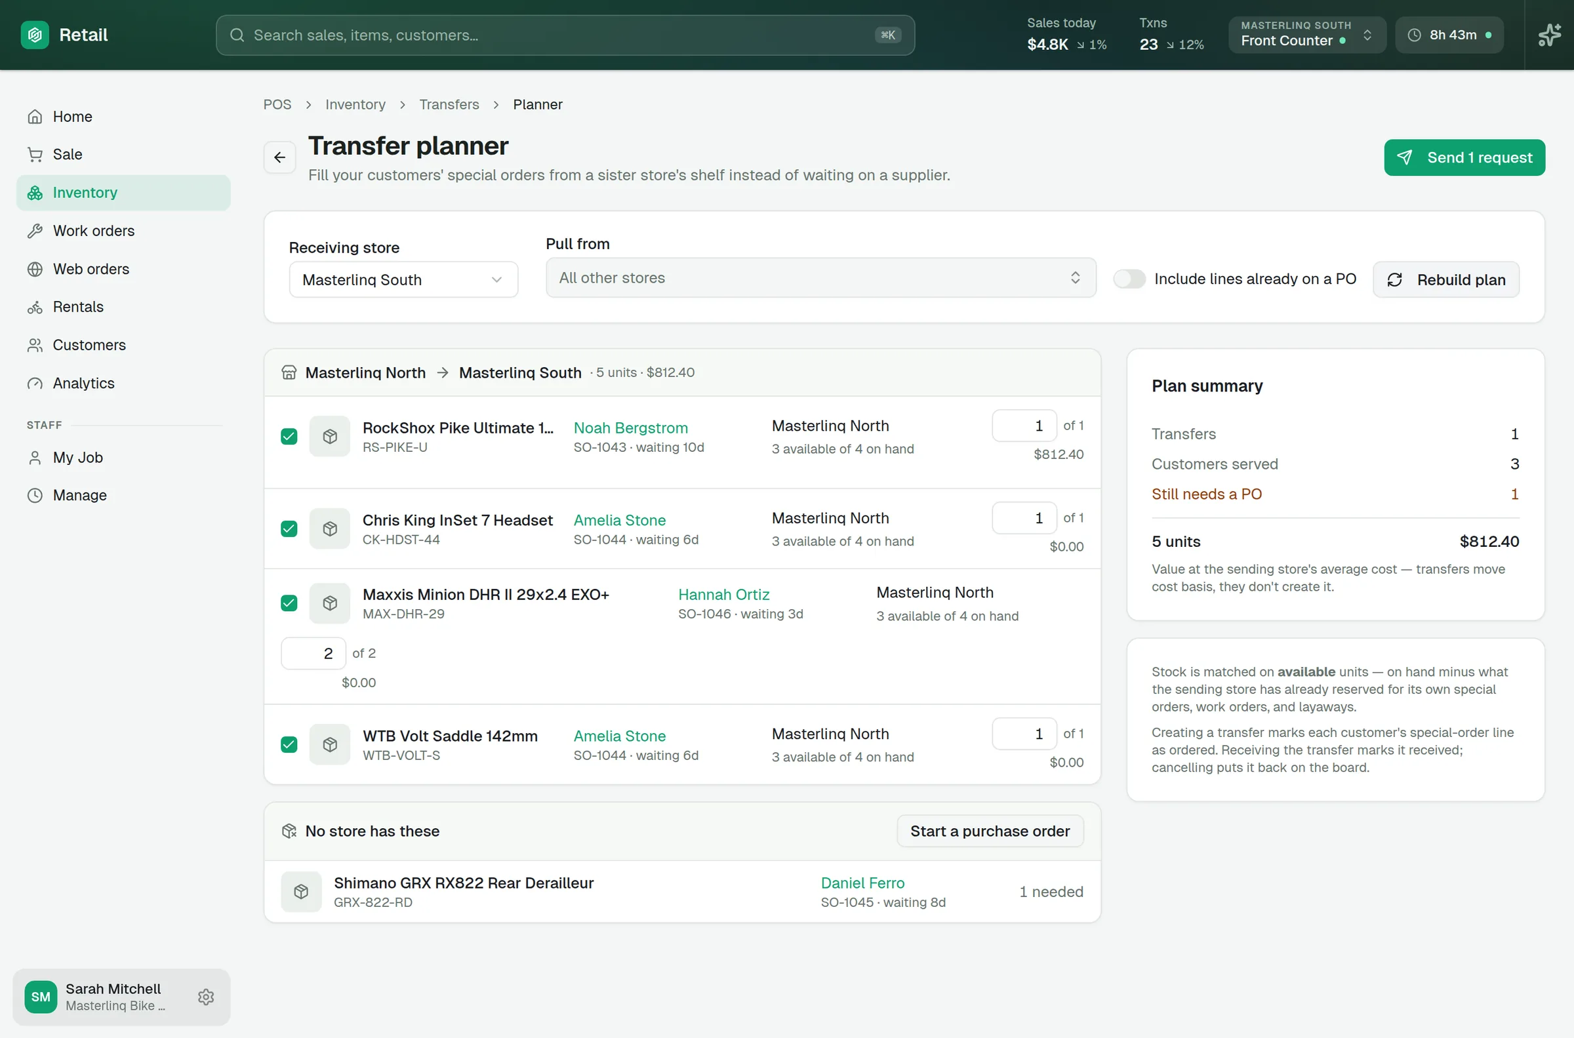Open Analytics in the sidebar
This screenshot has width=1574, height=1038.
pos(124,384)
